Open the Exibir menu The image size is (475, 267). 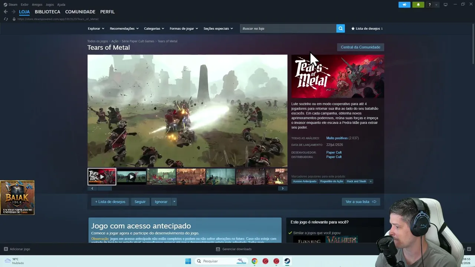pyautogui.click(x=24, y=4)
